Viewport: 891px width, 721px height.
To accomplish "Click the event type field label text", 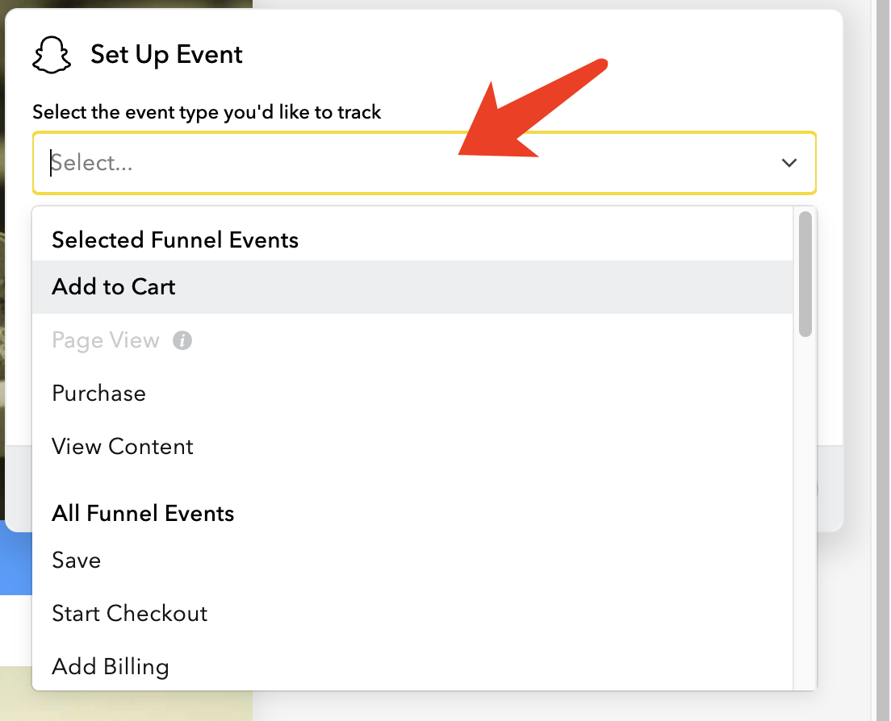I will tap(207, 112).
